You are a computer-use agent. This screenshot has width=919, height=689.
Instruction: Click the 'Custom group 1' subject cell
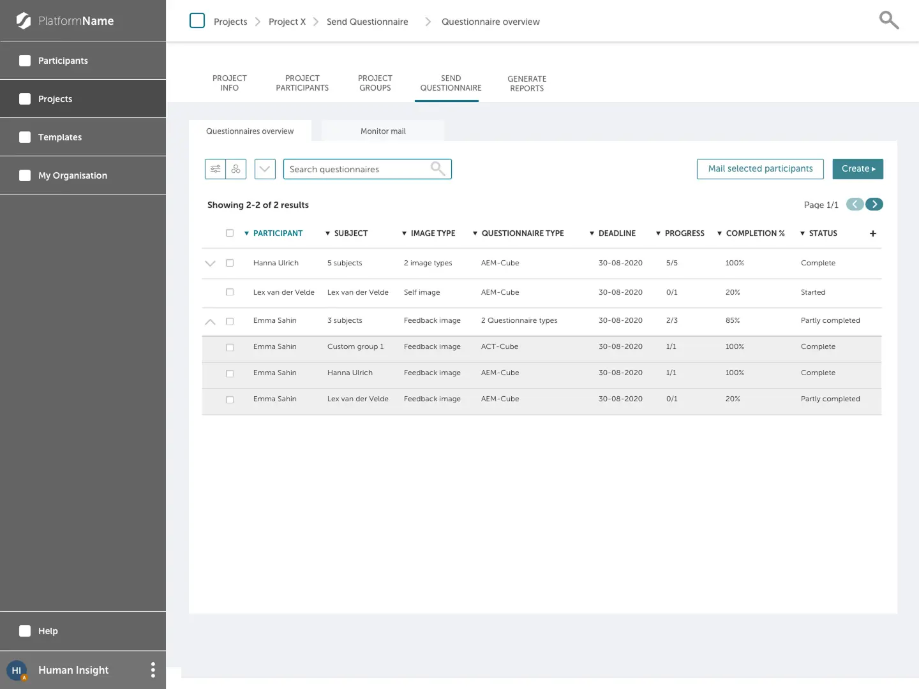click(355, 346)
